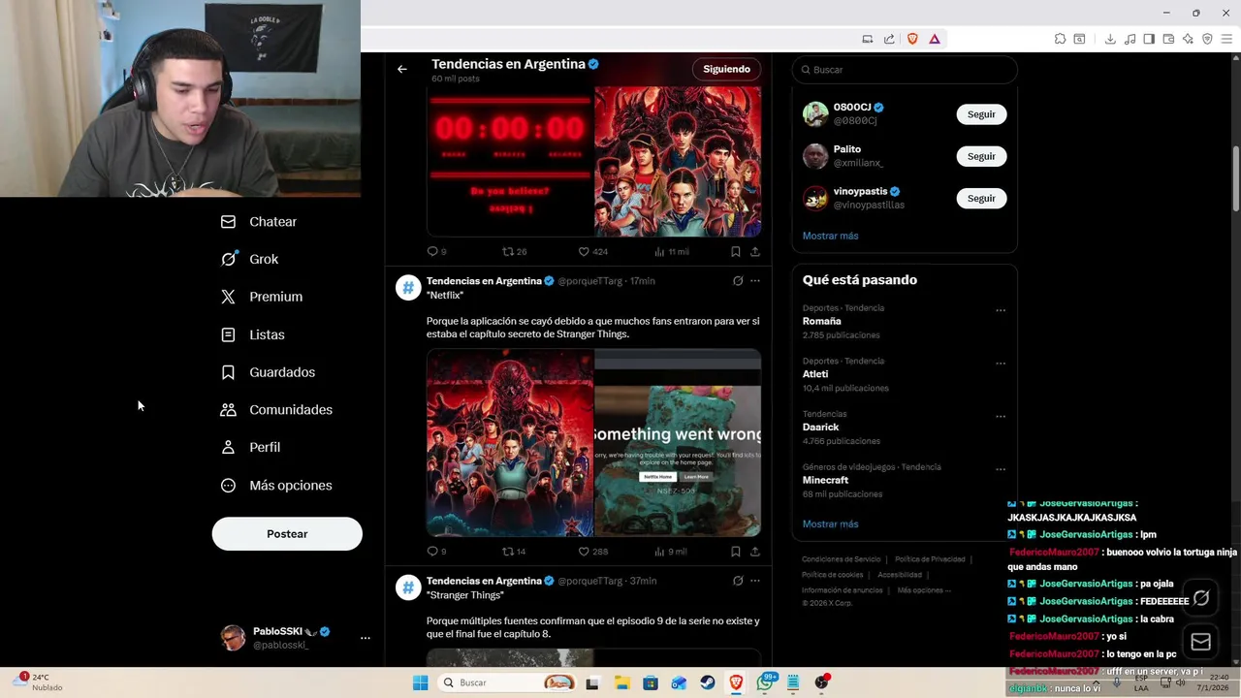
Task: Open the Stranger Things poster image in Netflix post
Action: (510, 443)
